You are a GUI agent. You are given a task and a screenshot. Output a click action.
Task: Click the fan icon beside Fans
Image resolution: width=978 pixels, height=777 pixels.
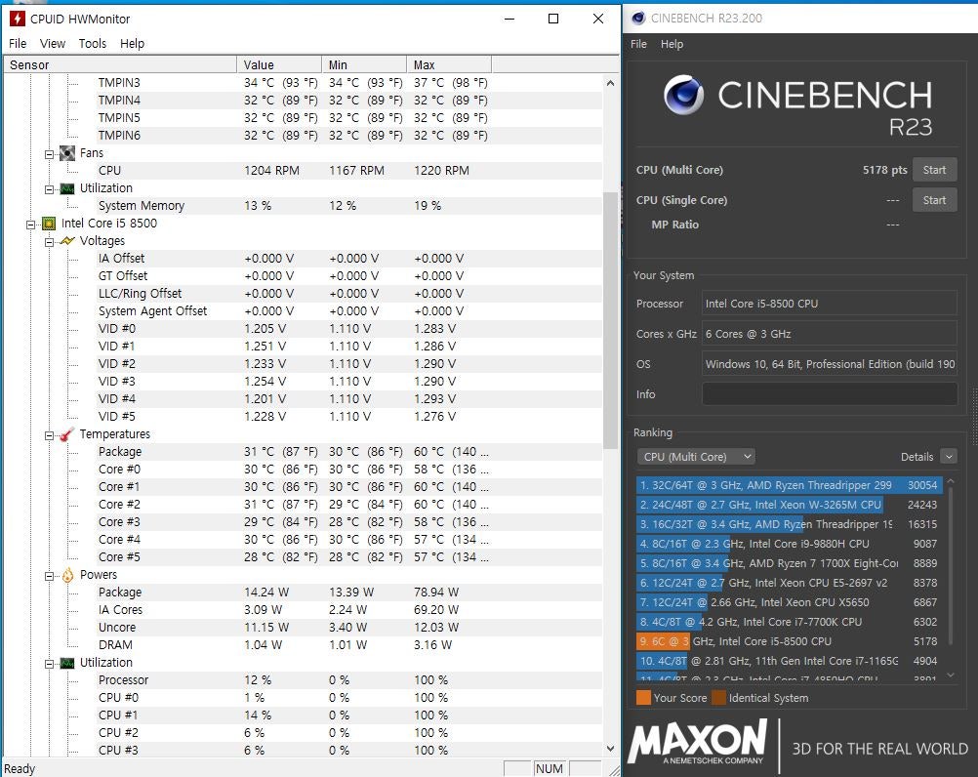66,153
